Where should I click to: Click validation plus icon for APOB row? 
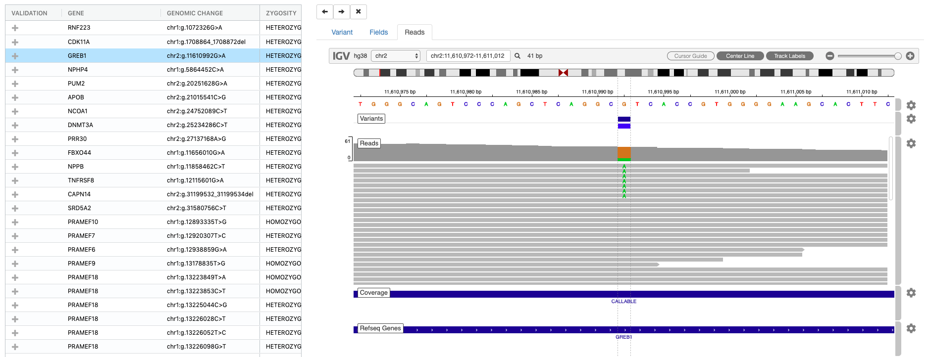(15, 97)
